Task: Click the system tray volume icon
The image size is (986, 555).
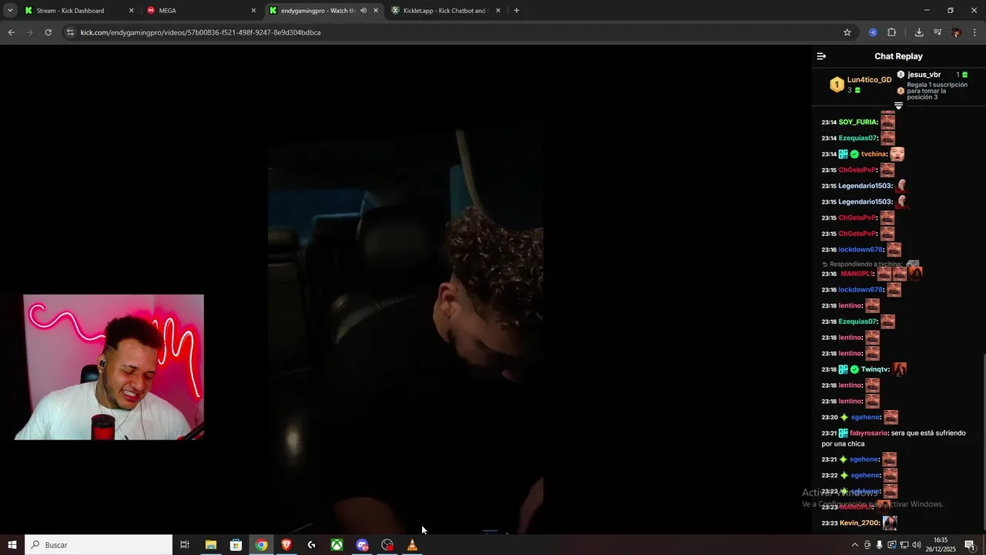Action: coord(917,545)
